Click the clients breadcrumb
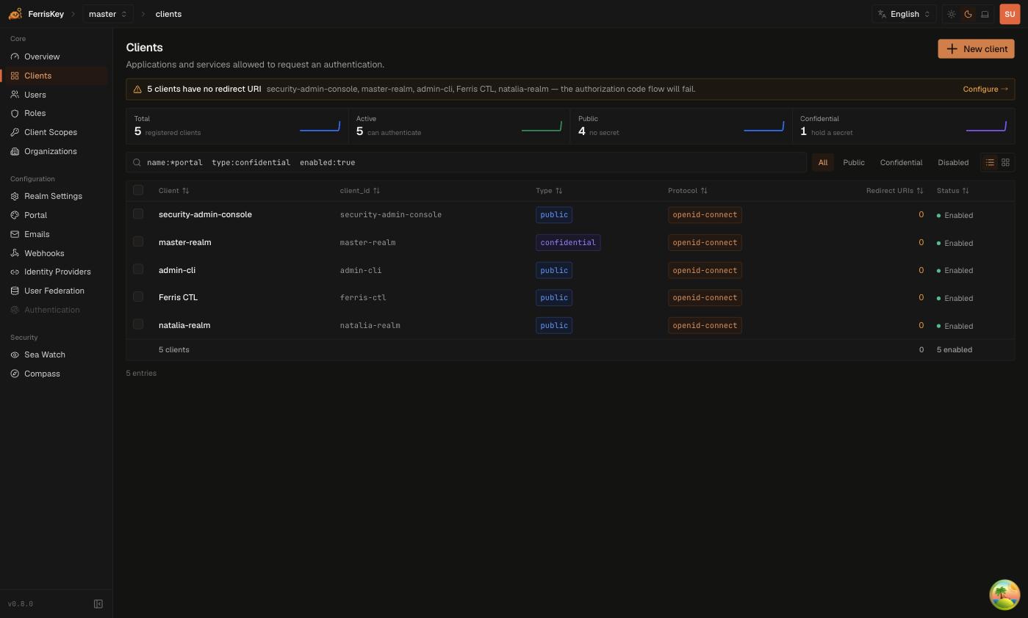 [x=168, y=14]
